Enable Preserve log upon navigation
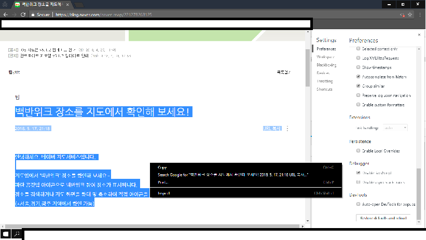426x240 pixels. click(x=358, y=95)
